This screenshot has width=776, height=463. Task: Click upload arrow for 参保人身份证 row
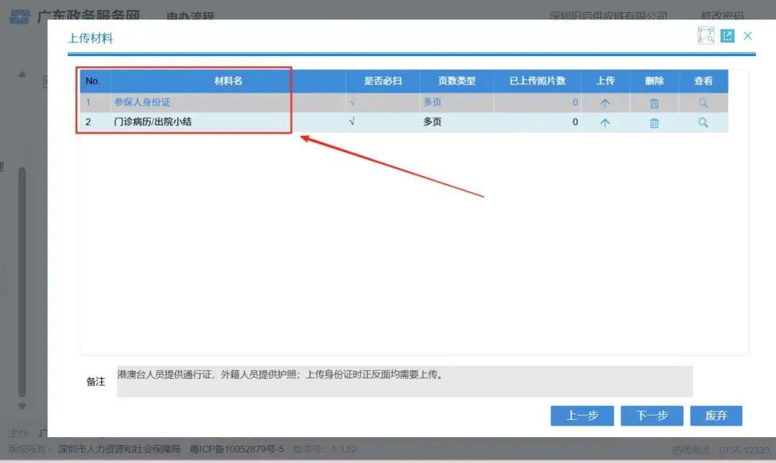pos(605,103)
